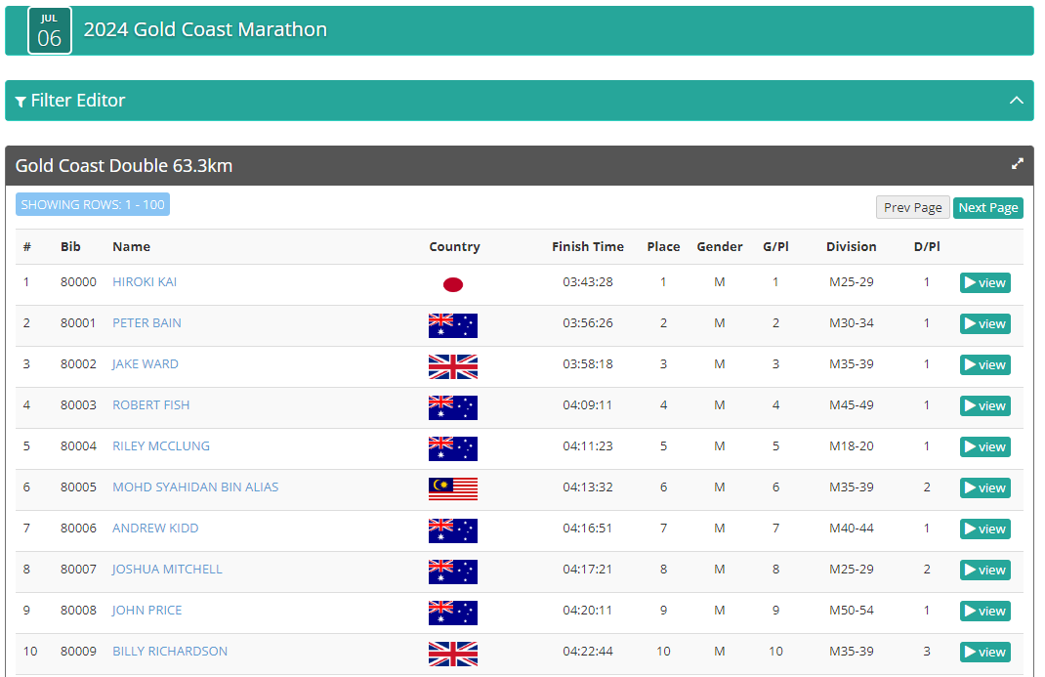Viewport: 1045px width, 677px height.
Task: Click the D/Pl column header
Action: pos(927,246)
